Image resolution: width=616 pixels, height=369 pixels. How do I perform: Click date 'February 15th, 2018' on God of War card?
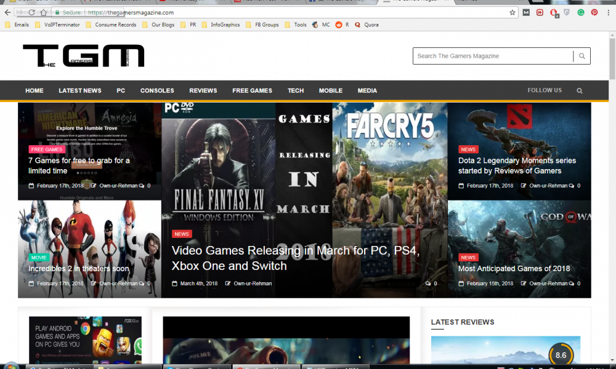pyautogui.click(x=490, y=284)
